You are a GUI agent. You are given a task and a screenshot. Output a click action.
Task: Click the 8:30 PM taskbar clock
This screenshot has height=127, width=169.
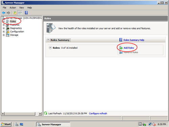tap(162, 124)
